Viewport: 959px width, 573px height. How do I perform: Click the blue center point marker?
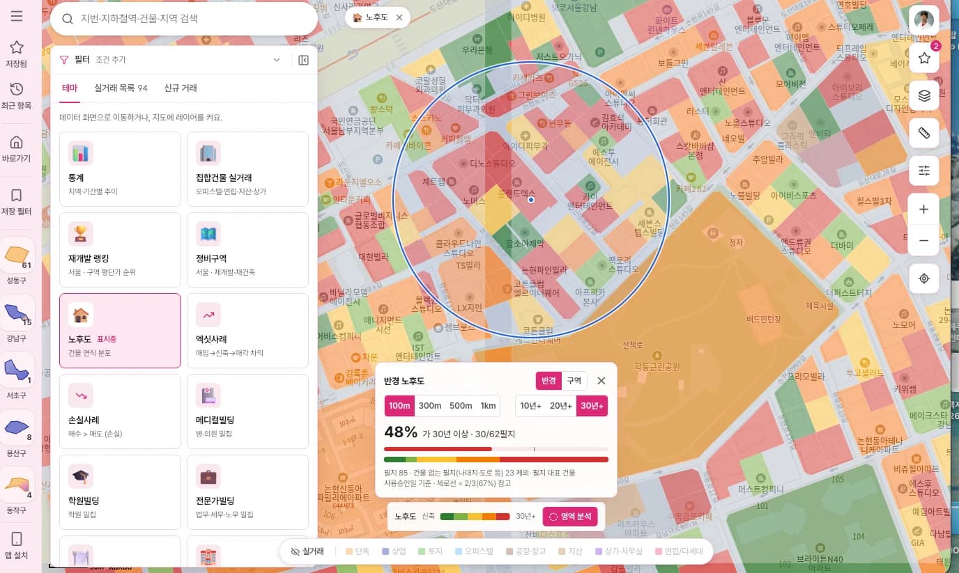point(531,200)
